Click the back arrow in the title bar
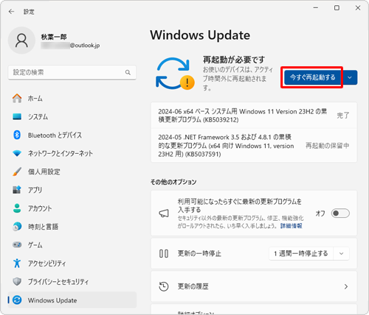This screenshot has width=369, height=315. pyautogui.click(x=11, y=12)
